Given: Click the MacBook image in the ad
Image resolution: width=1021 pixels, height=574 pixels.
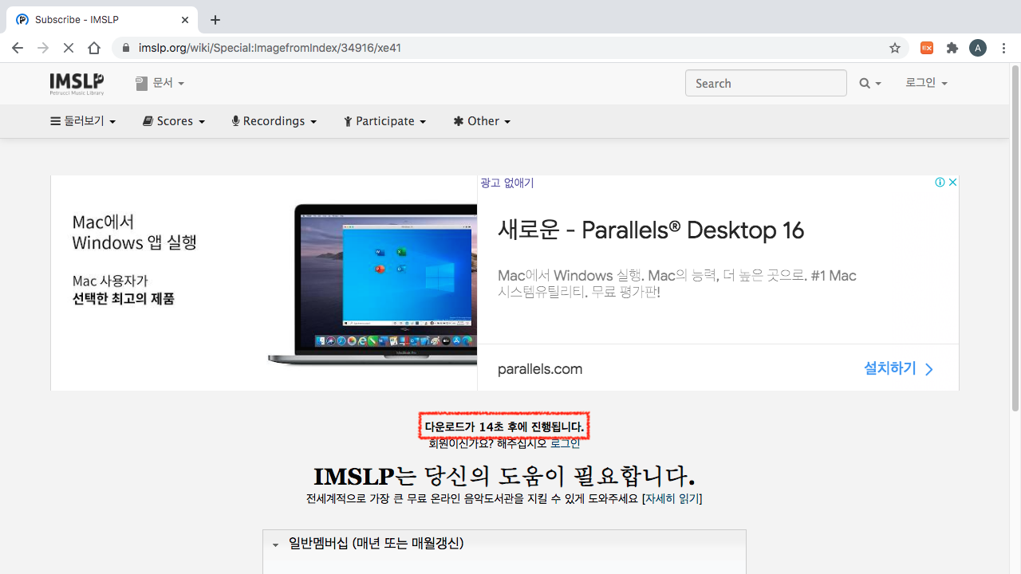Looking at the screenshot, I should [373, 285].
